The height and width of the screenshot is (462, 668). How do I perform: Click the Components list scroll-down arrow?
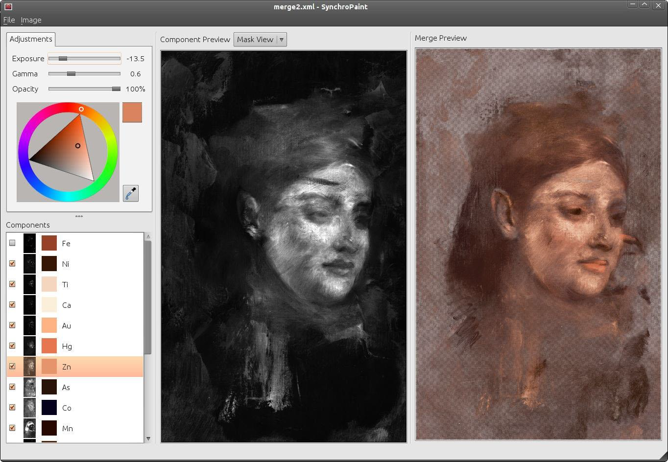[x=148, y=439]
